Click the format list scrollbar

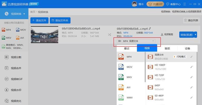[145, 67]
